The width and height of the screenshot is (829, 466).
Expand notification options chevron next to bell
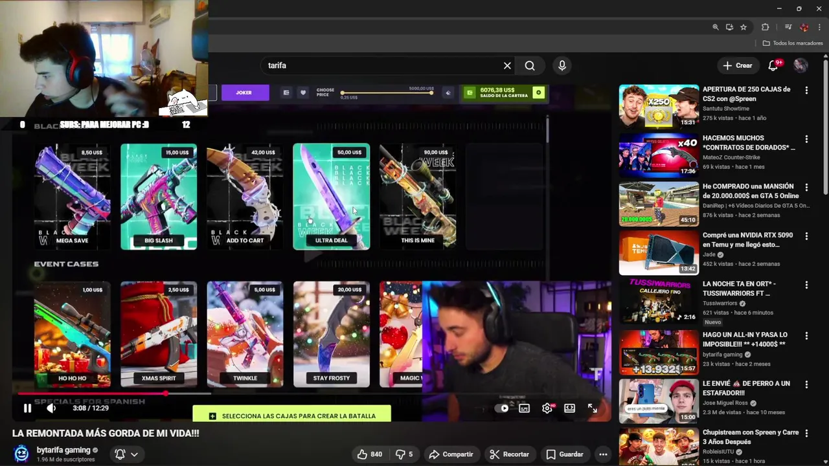pos(134,454)
